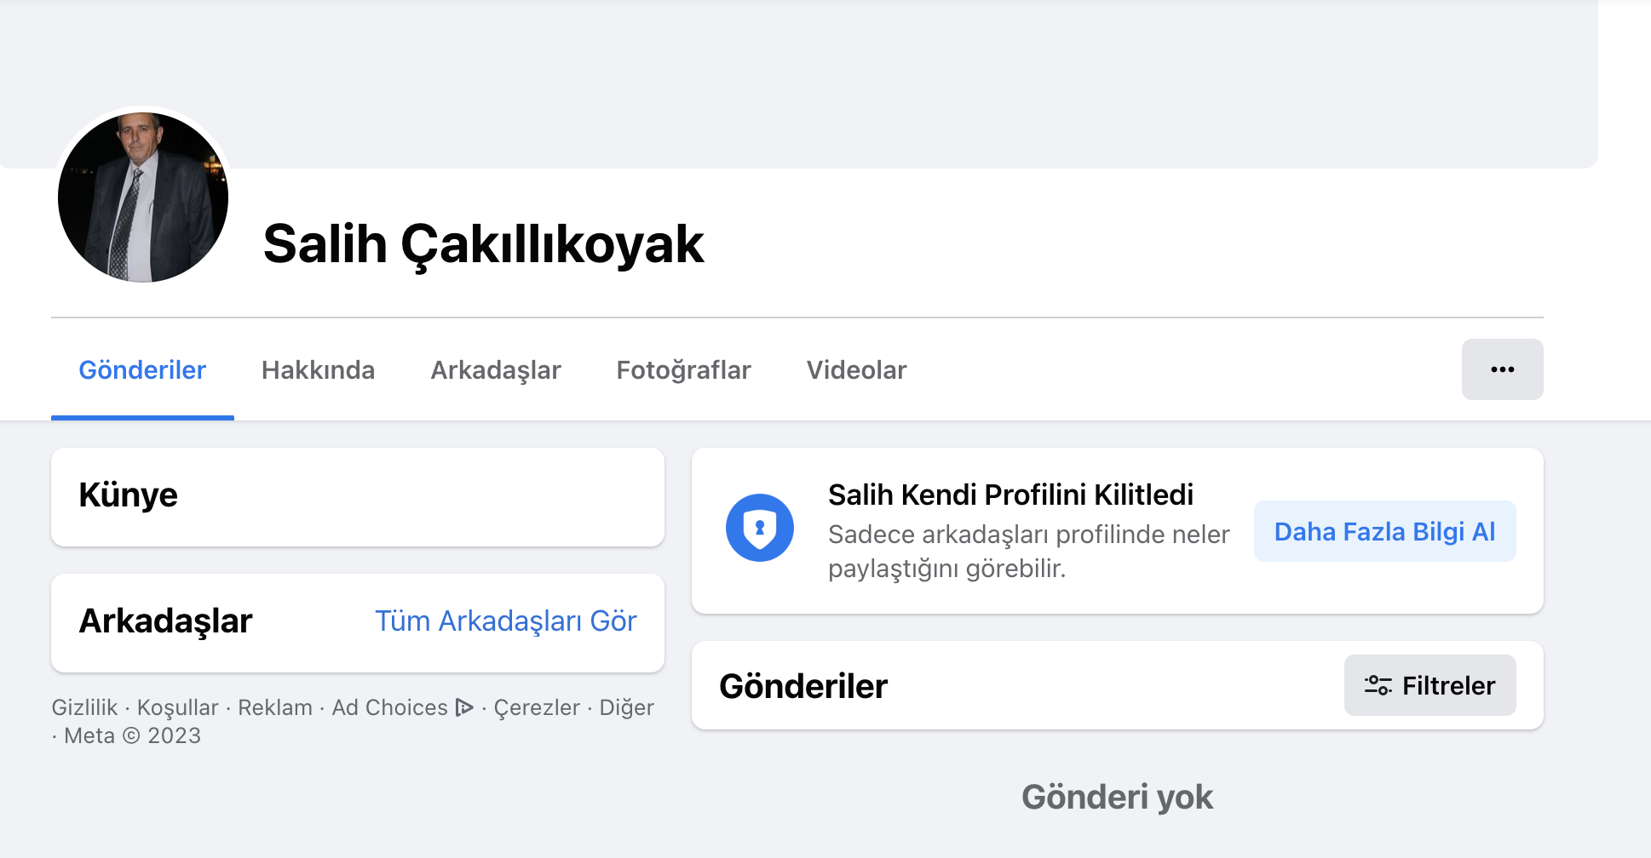The image size is (1651, 858).
Task: Open the Videolar tab
Action: point(856,370)
